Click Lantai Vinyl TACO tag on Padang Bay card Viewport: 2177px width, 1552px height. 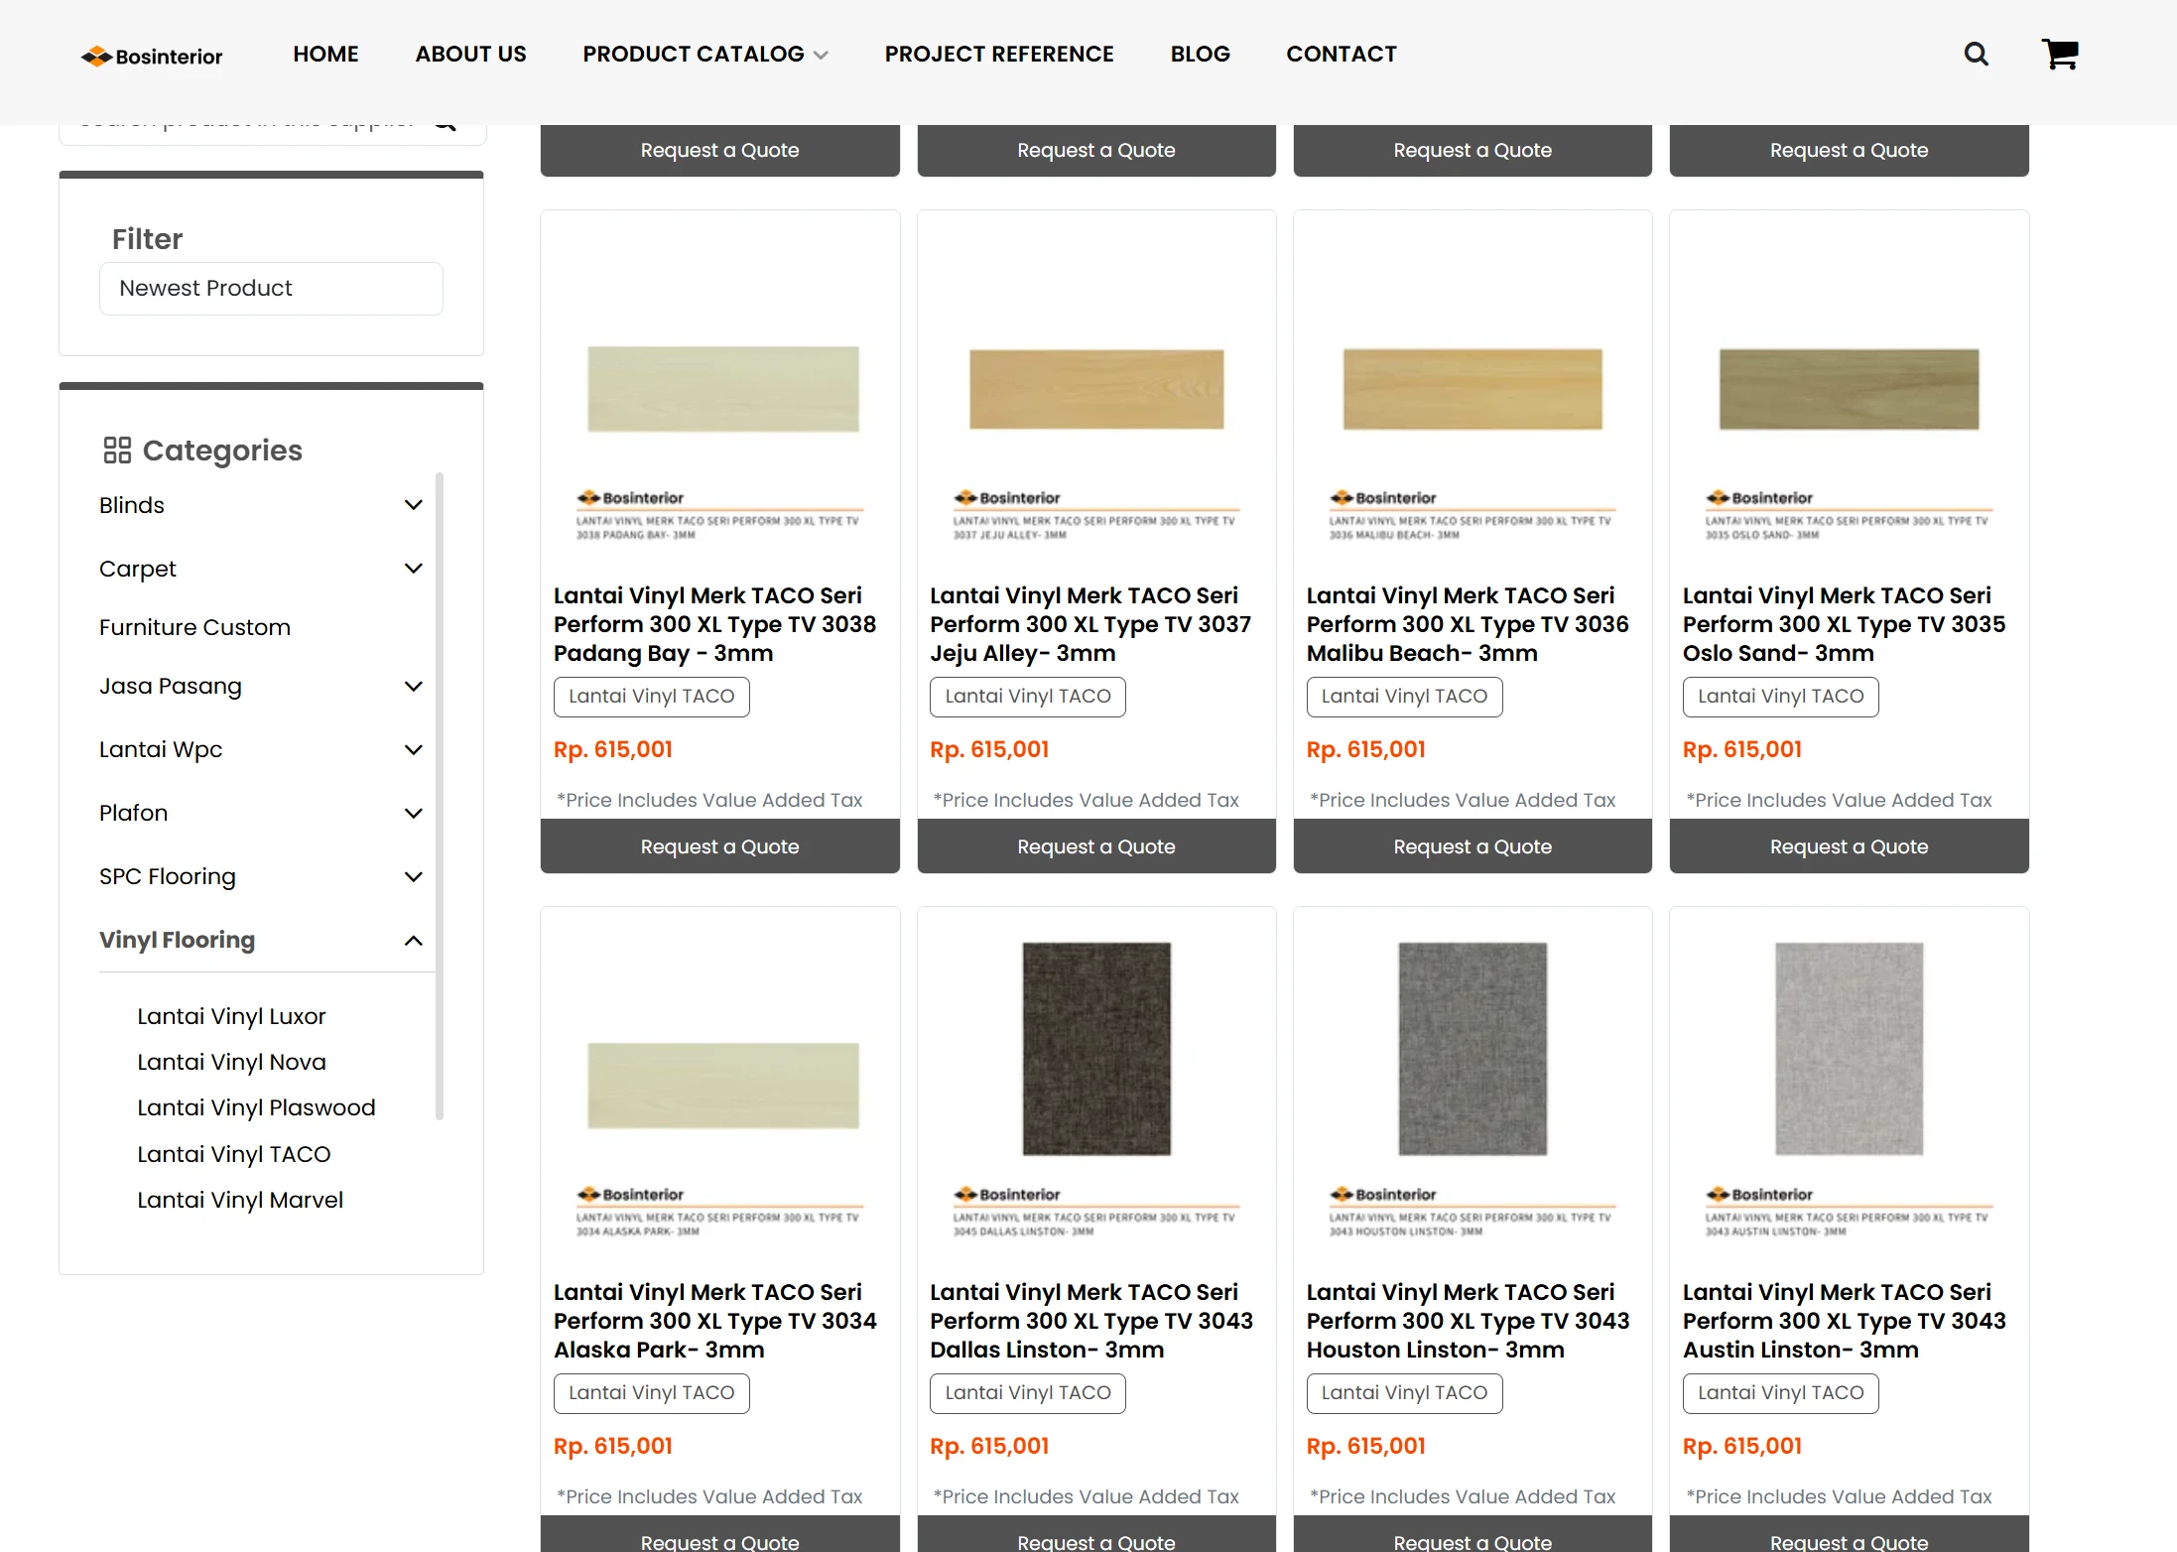click(x=652, y=697)
